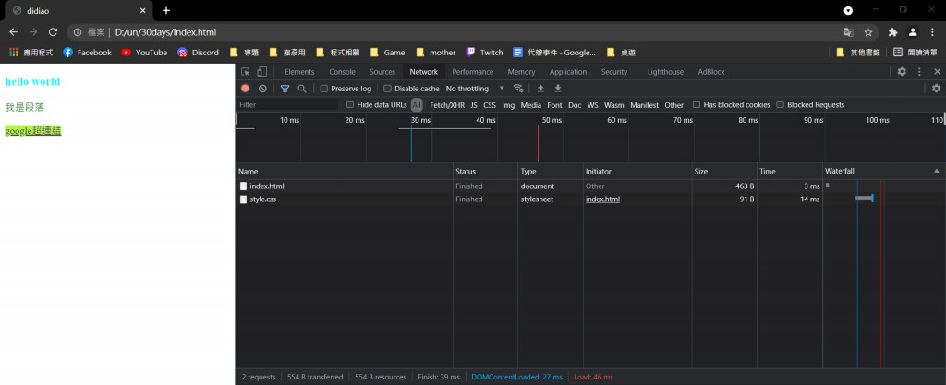Open the 桌遊 bookmarks folder
Viewport: 946px width, 385px height.
coord(621,53)
